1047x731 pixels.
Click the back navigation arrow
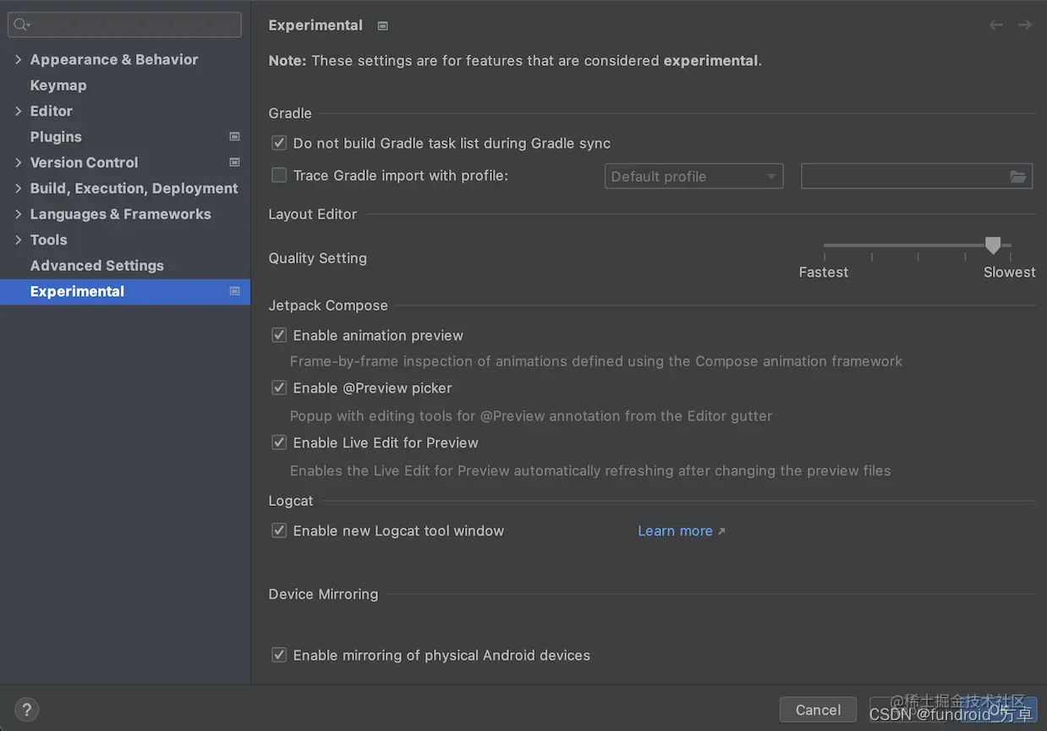click(x=996, y=25)
